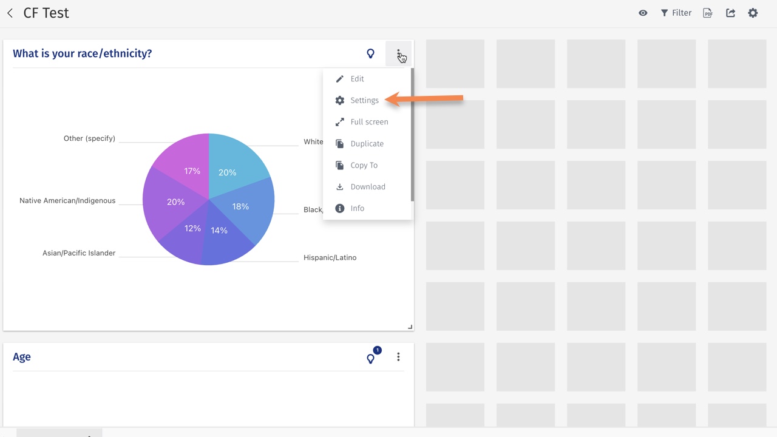Viewport: 777px width, 437px height.
Task: Open the Filter options
Action: [x=676, y=12]
